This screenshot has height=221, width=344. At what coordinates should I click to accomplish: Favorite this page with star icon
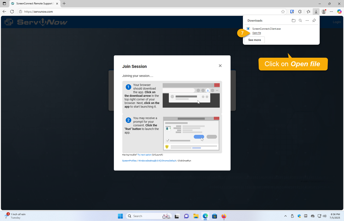tap(283, 12)
